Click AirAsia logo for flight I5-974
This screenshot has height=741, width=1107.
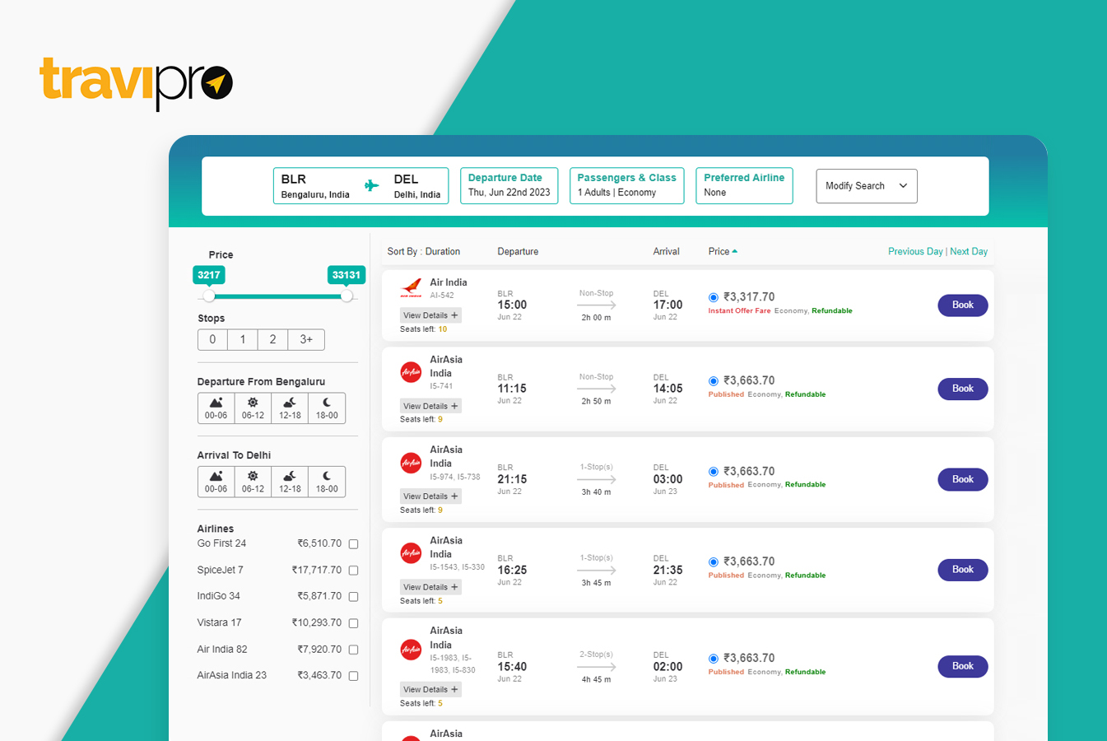(411, 463)
